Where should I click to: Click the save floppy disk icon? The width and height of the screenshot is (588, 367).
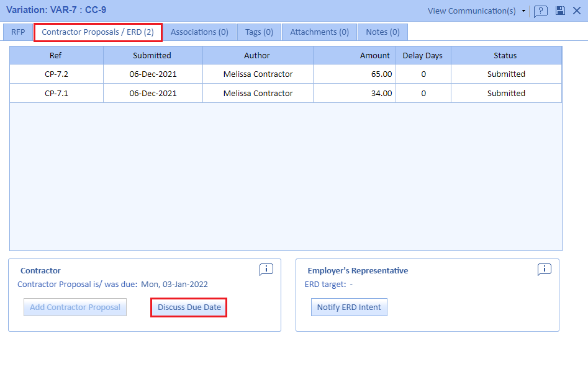coord(560,11)
